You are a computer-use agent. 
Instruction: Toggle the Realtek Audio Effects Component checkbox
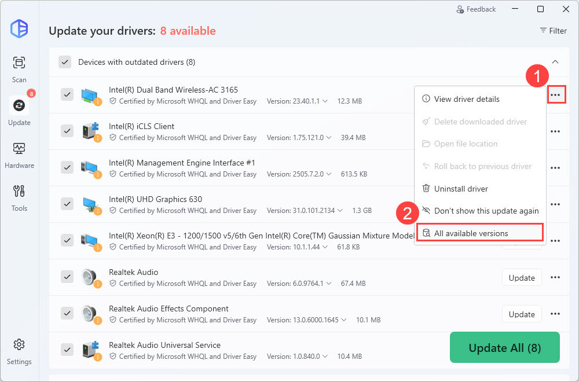coord(67,314)
